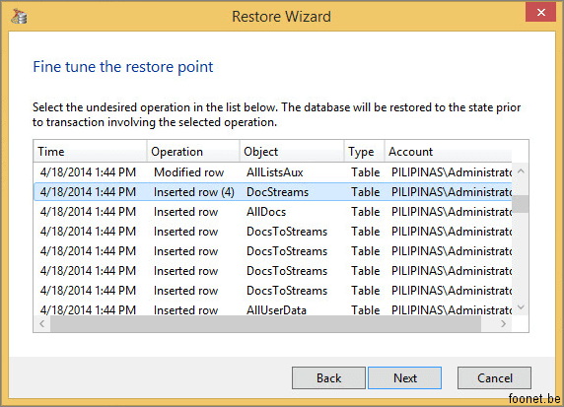
Task: Click the Type column header
Action: point(364,152)
